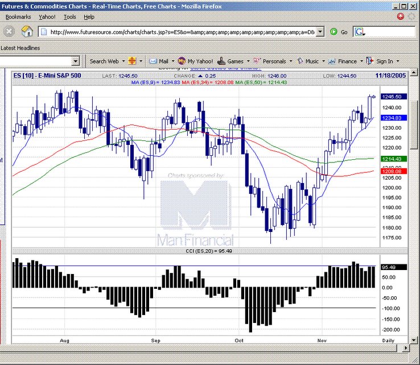Click the blue 1234.83 price tag

tap(394, 118)
